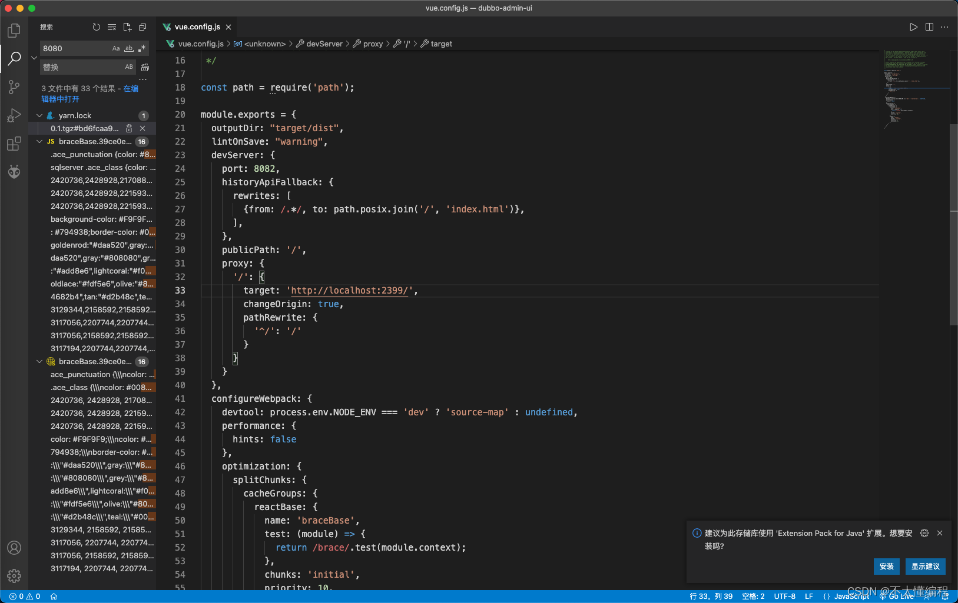Open the Extensions view
Screen dimensions: 958x603
14,144
